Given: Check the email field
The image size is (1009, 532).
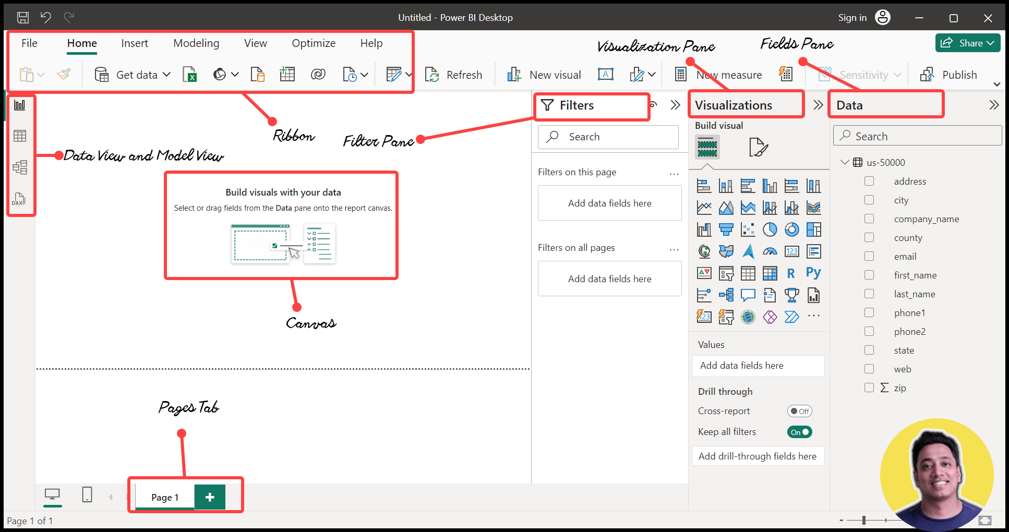Looking at the screenshot, I should [x=869, y=256].
